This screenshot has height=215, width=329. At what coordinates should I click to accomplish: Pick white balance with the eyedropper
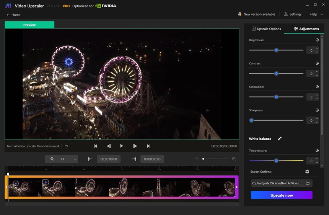point(280,139)
